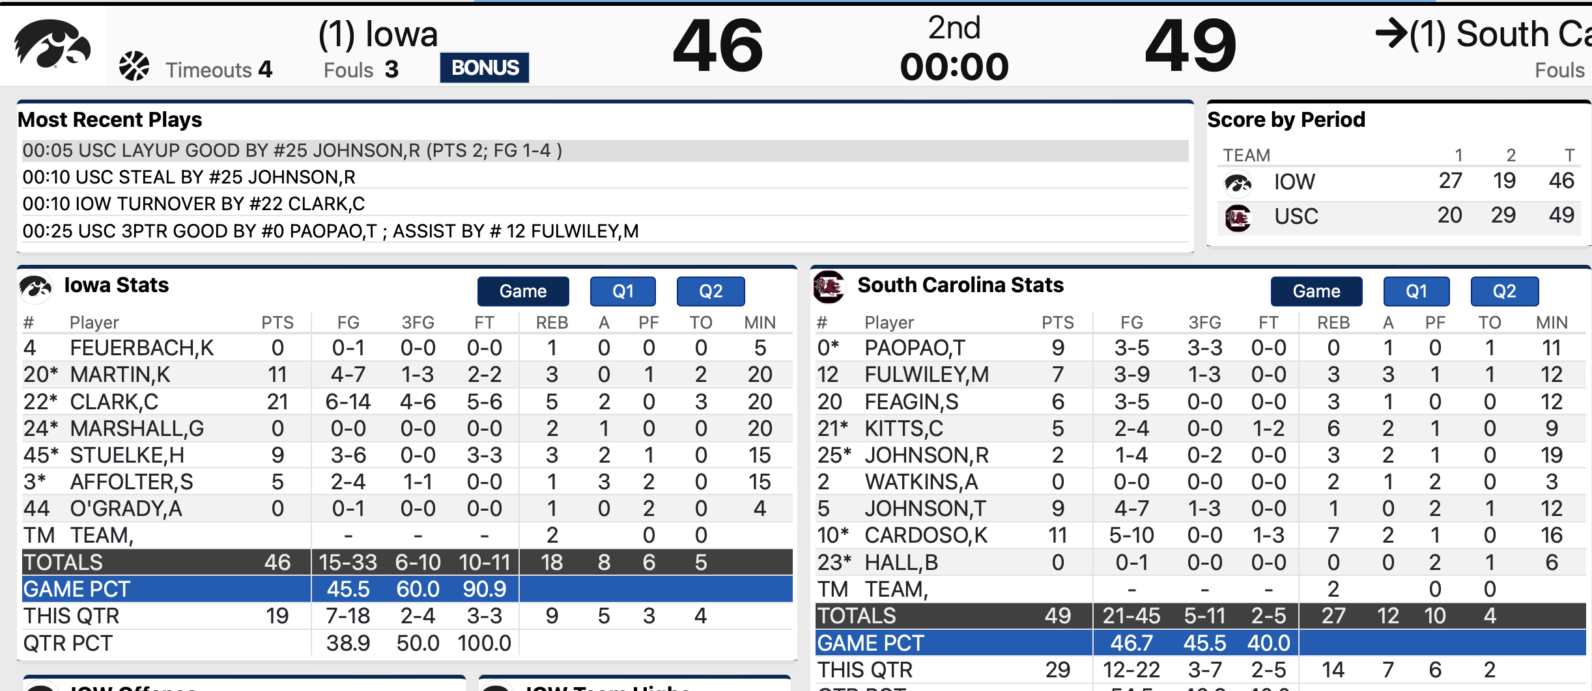
Task: Select the Game button for South Carolina Stats
Action: [x=1316, y=291]
